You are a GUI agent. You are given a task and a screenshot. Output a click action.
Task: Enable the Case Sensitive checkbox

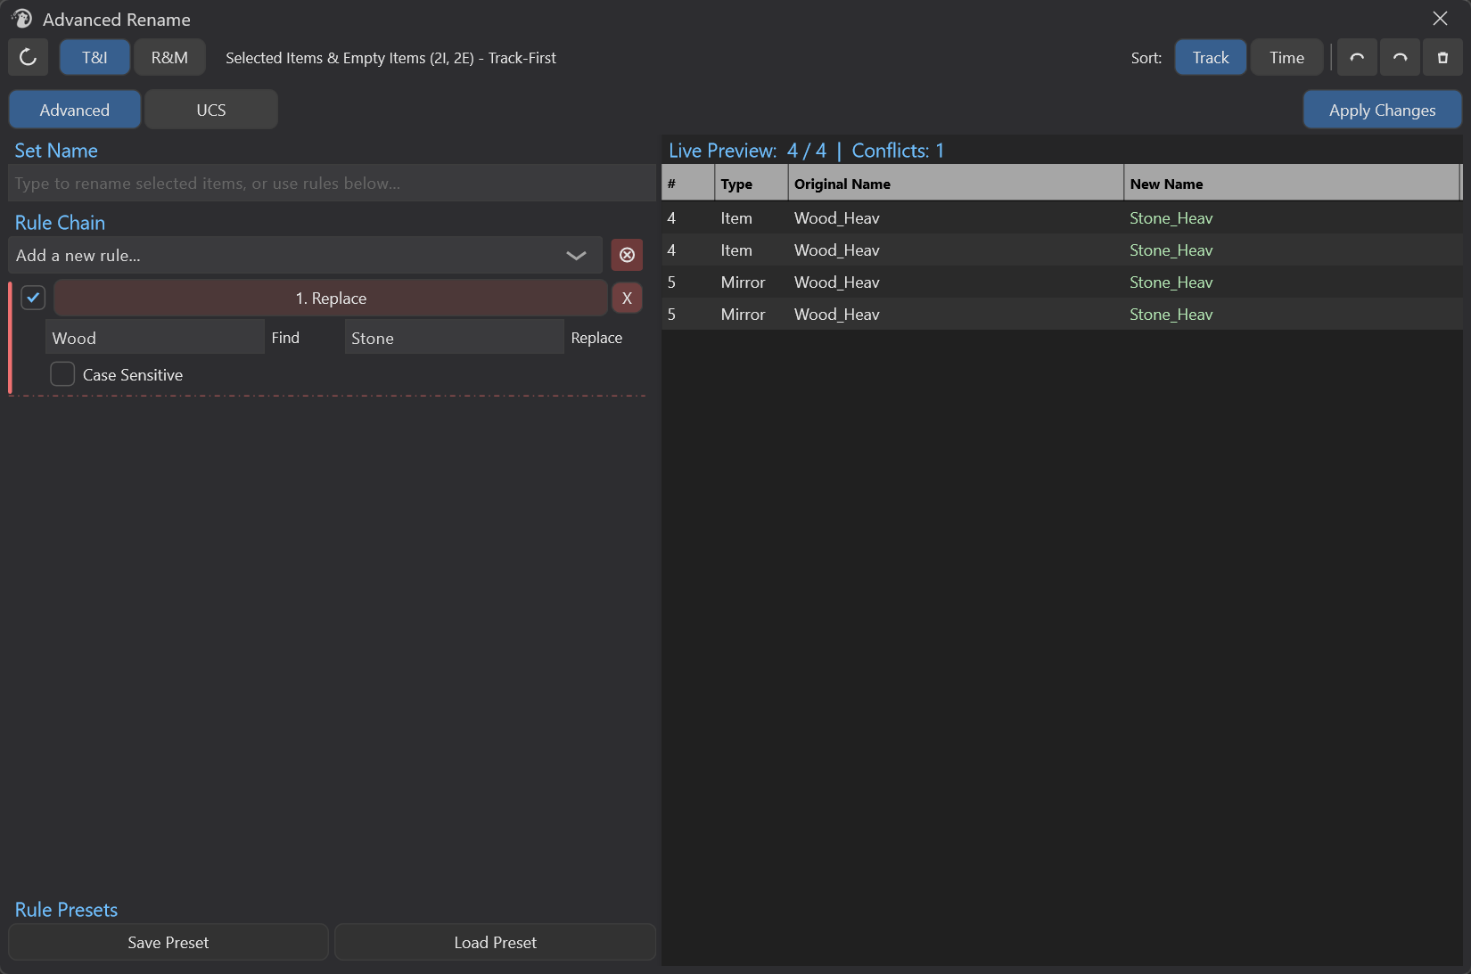(62, 374)
